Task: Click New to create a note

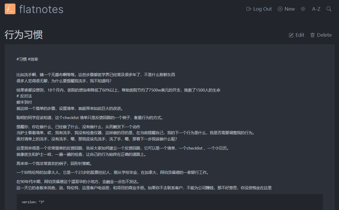Action: 286,9
